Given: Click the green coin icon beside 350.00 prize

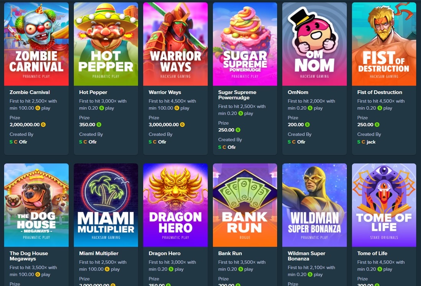Looking at the screenshot, I should pyautogui.click(x=99, y=124).
